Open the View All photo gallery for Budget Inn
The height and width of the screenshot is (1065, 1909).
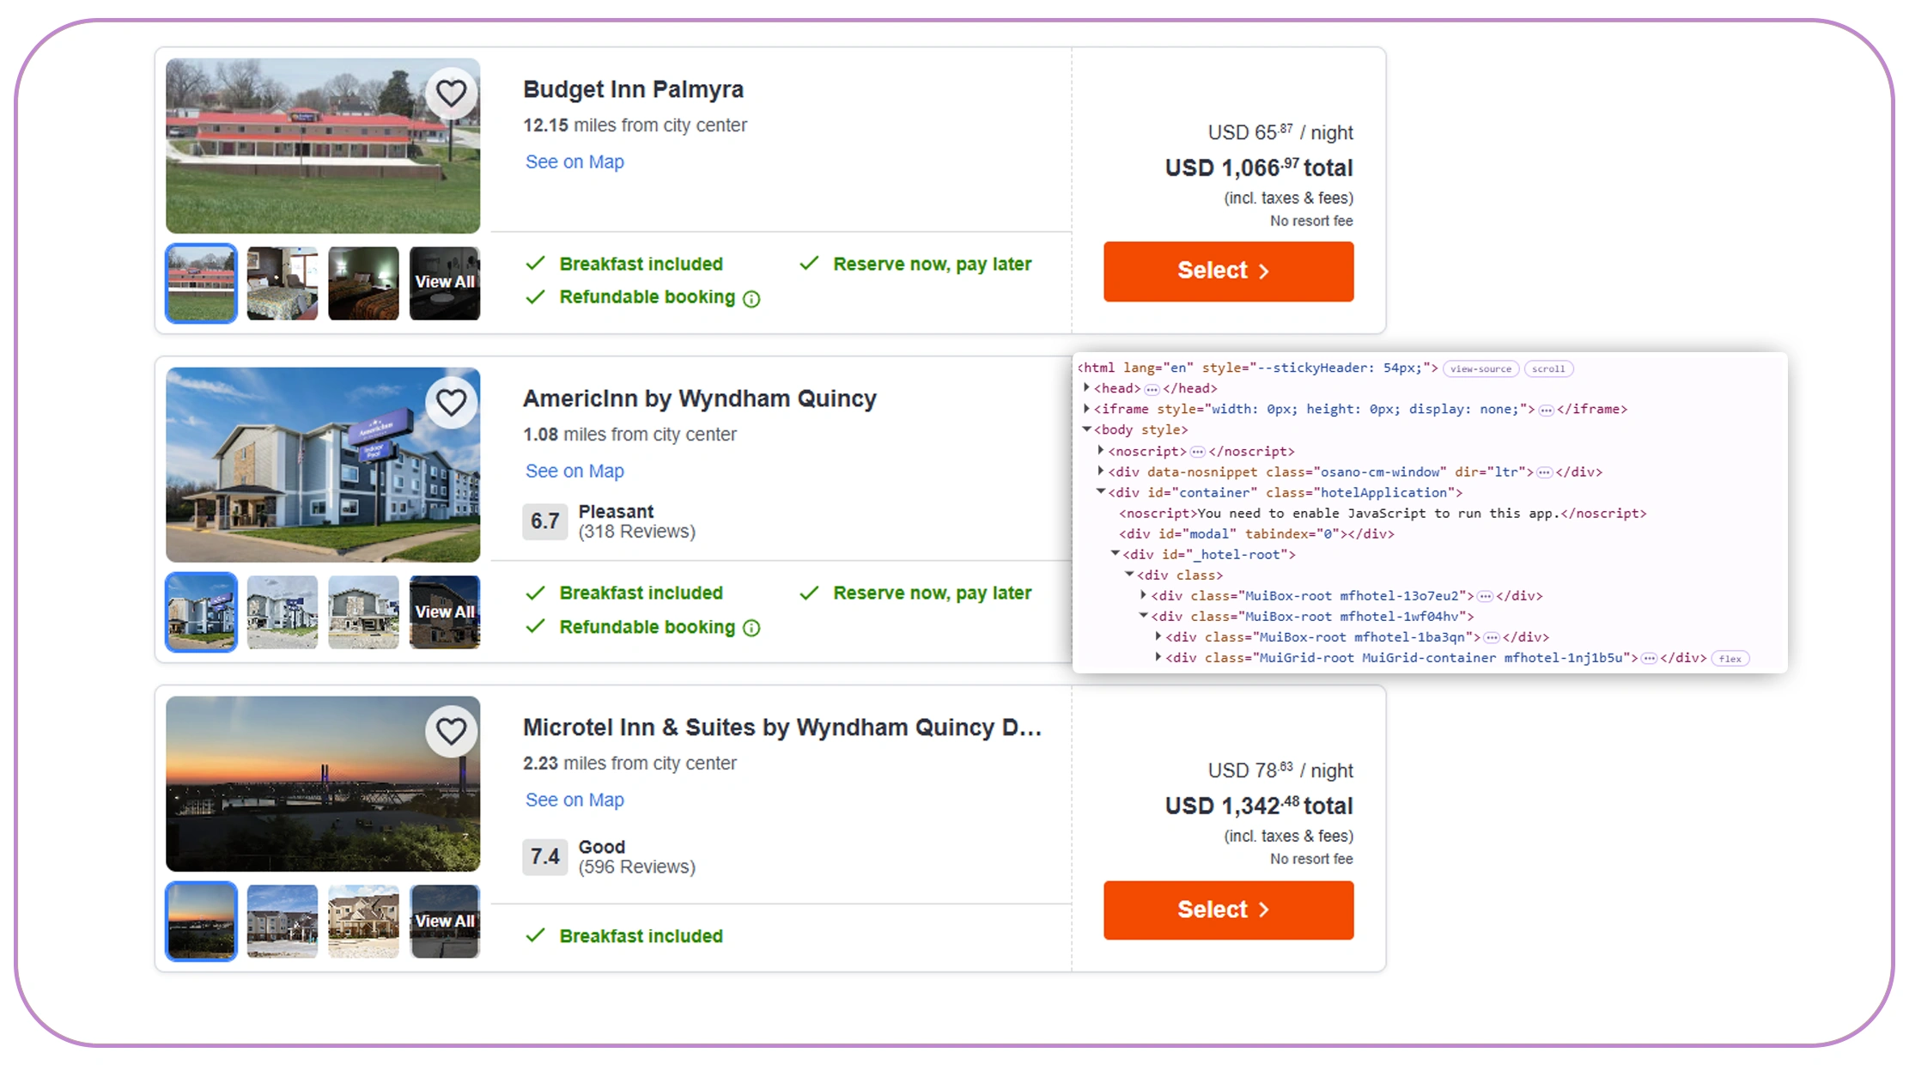pyautogui.click(x=444, y=283)
